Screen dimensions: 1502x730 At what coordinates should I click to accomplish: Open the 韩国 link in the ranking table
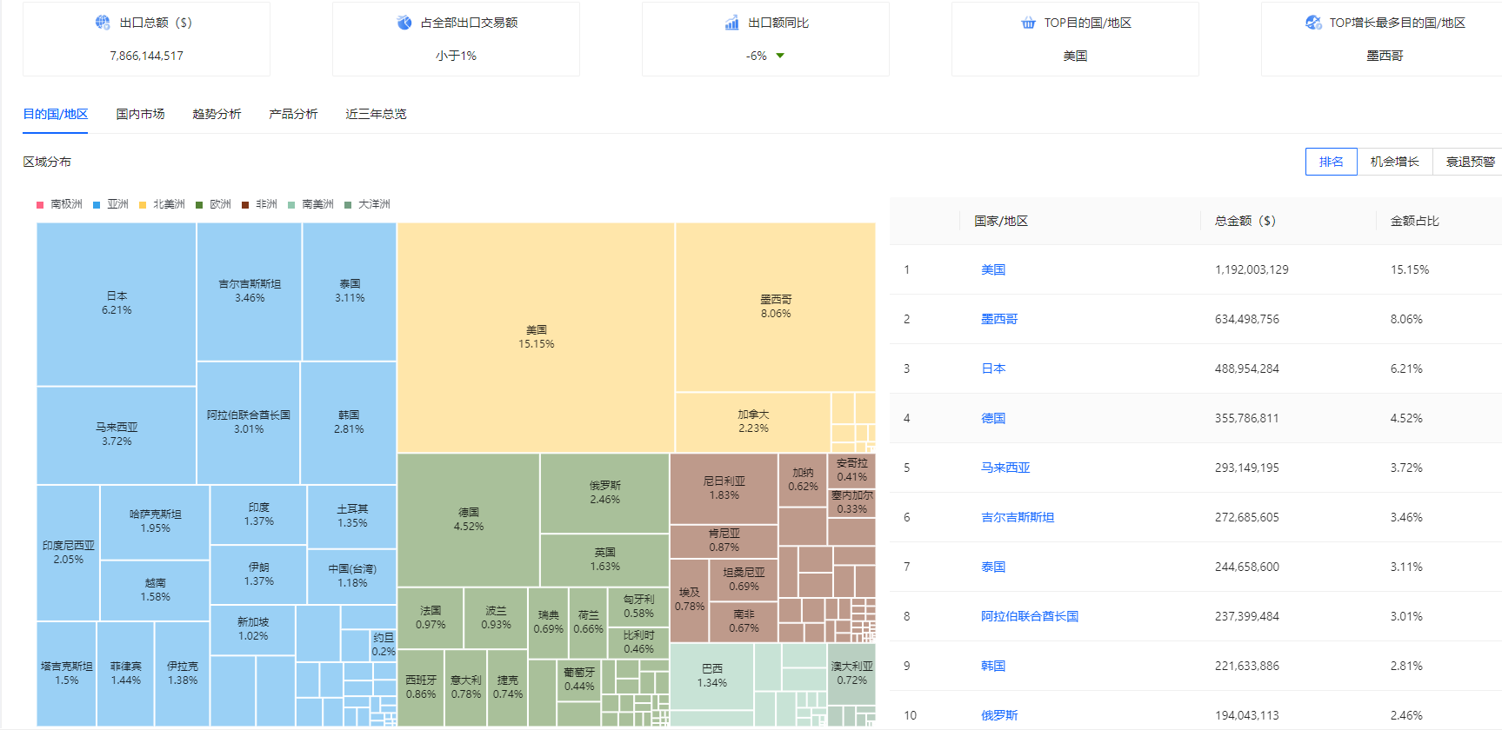993,666
